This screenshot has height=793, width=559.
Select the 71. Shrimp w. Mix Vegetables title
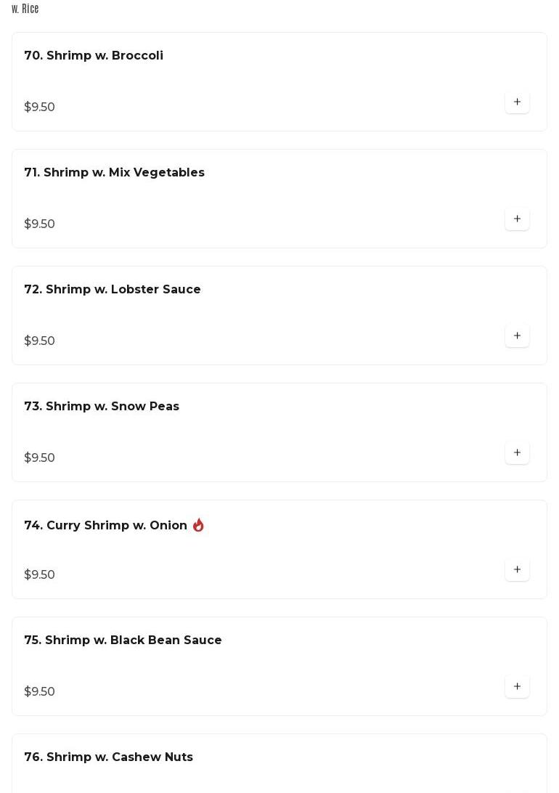114,173
